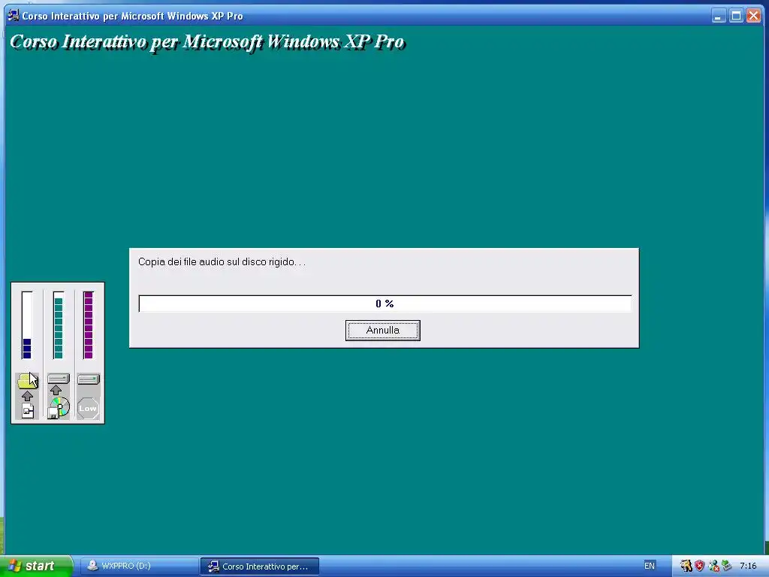Screen dimensions: 769x577
Task: Click the leftmost tray icon beside the shield
Action: (686, 566)
